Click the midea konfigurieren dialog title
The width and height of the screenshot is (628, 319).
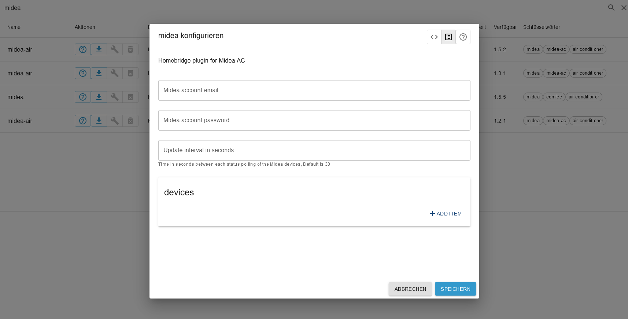point(191,35)
